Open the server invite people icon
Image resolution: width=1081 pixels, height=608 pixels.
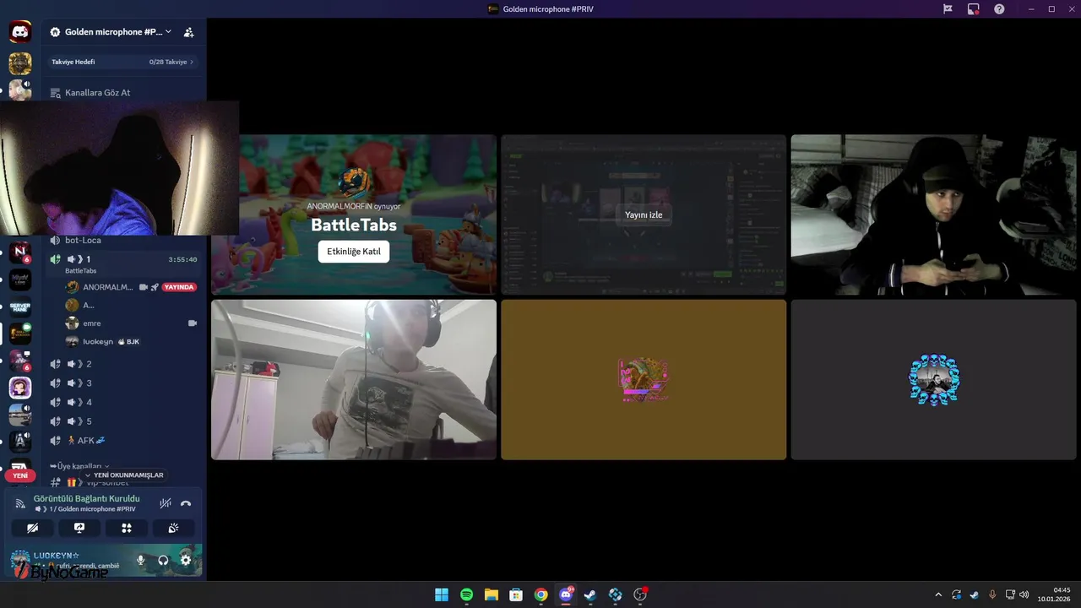click(x=188, y=32)
